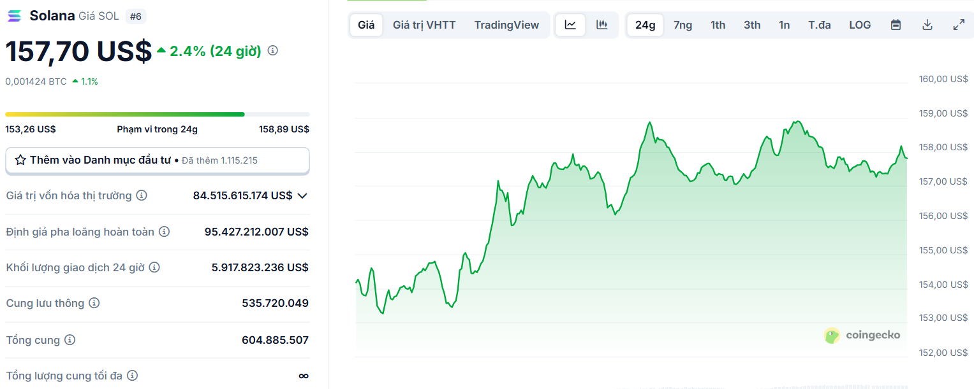Click the Solana logo icon
This screenshot has height=389, width=974.
(x=14, y=16)
